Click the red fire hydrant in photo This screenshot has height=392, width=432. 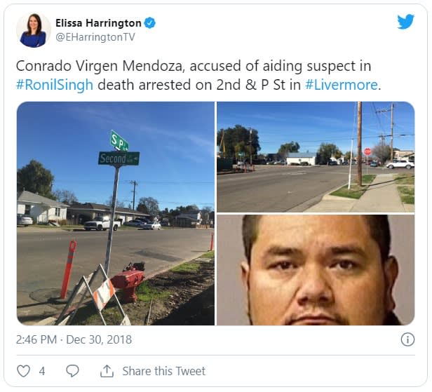click(128, 281)
